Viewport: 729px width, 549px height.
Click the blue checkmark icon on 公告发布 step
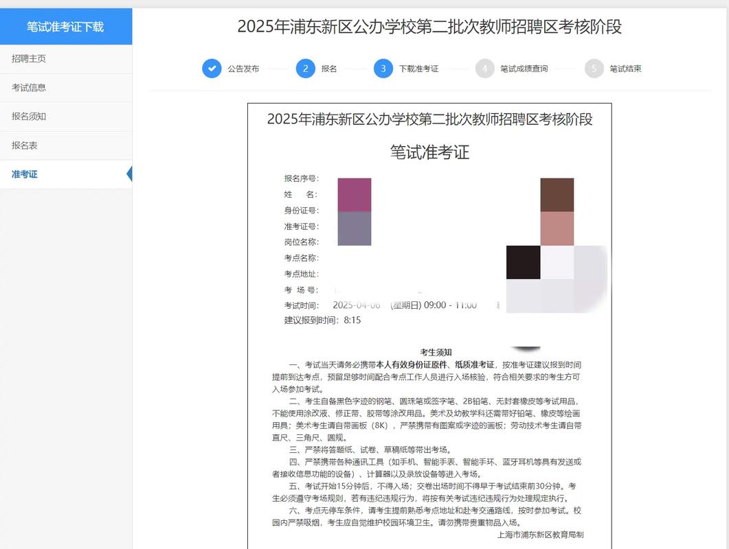click(x=212, y=69)
